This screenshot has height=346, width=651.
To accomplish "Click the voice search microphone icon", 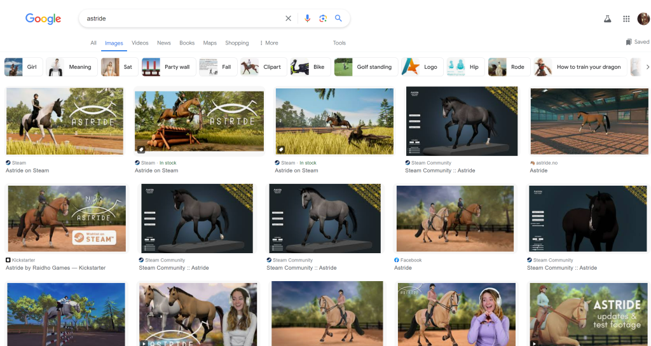I will pyautogui.click(x=307, y=18).
